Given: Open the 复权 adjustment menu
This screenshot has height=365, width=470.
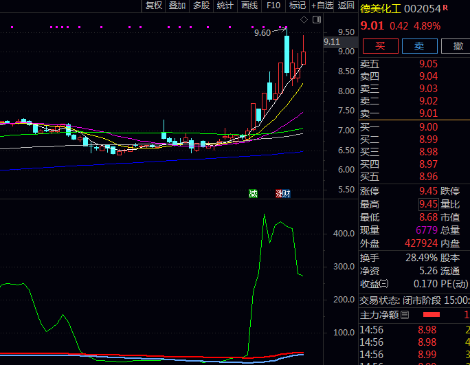Looking at the screenshot, I should [x=154, y=5].
